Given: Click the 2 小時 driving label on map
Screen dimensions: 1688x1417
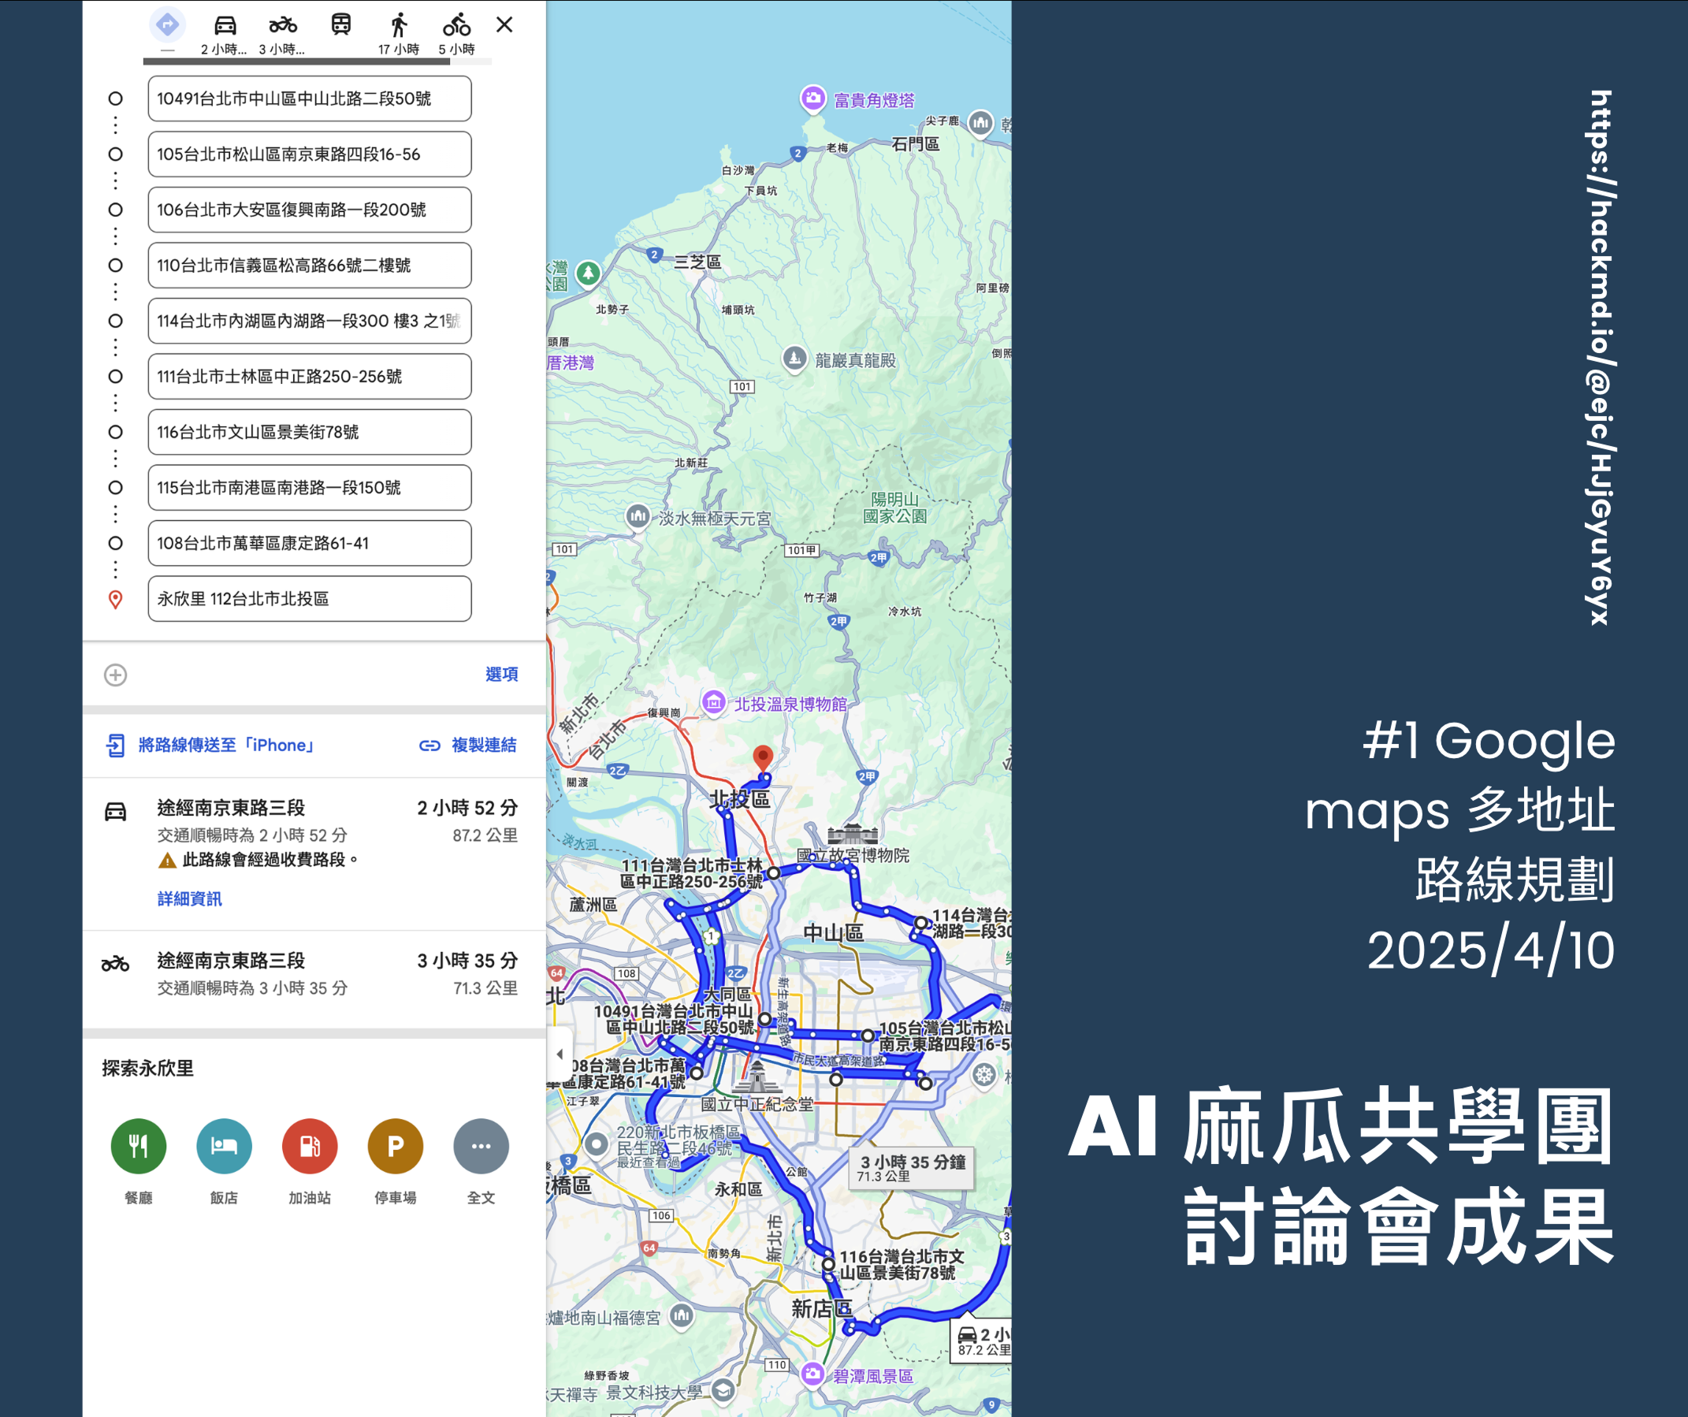Looking at the screenshot, I should tap(981, 1341).
